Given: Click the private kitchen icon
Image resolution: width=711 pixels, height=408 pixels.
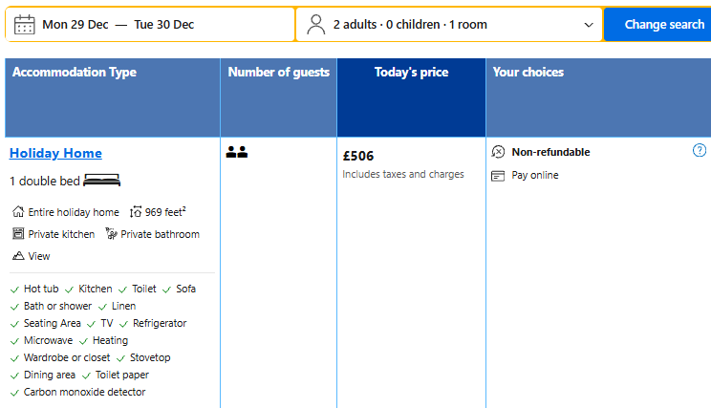Looking at the screenshot, I should (x=18, y=234).
